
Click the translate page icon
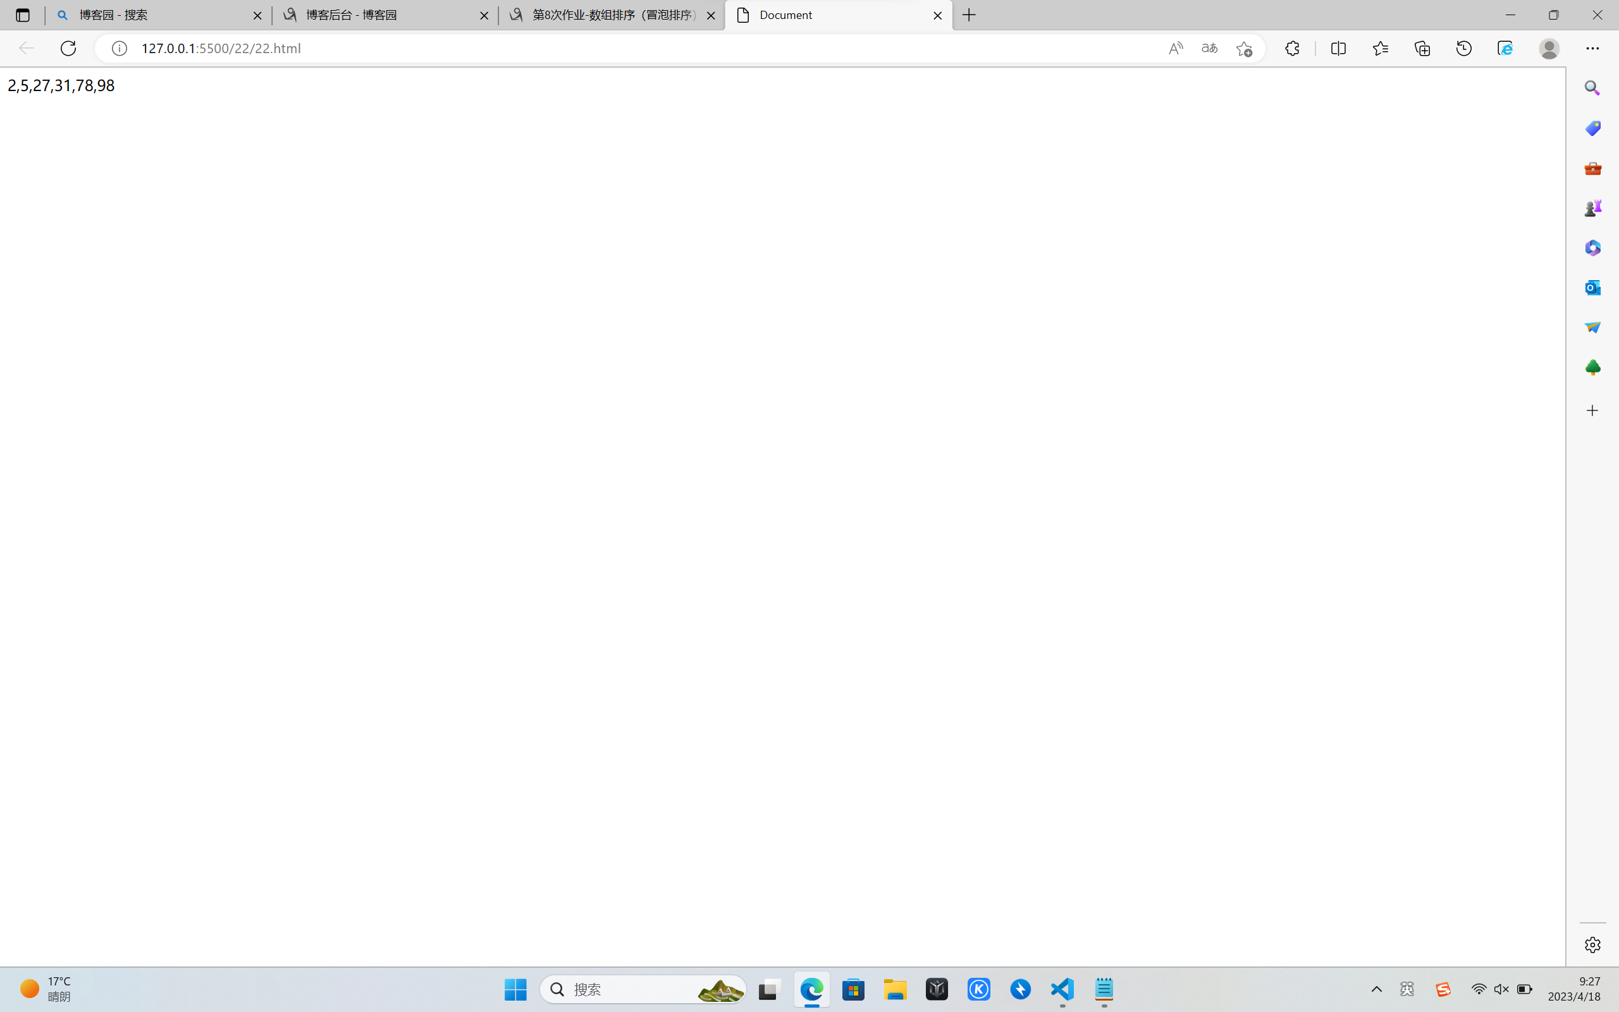1210,48
